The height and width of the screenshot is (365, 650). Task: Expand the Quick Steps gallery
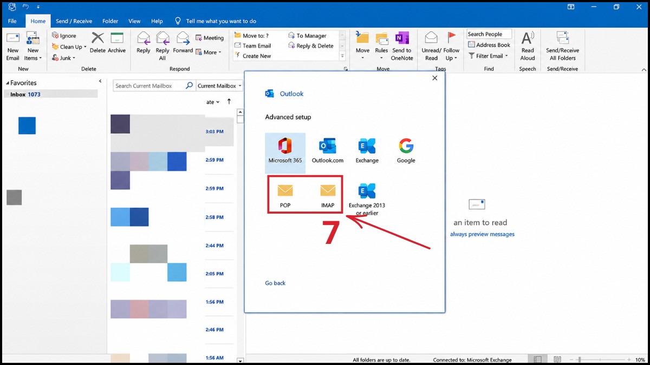(342, 56)
